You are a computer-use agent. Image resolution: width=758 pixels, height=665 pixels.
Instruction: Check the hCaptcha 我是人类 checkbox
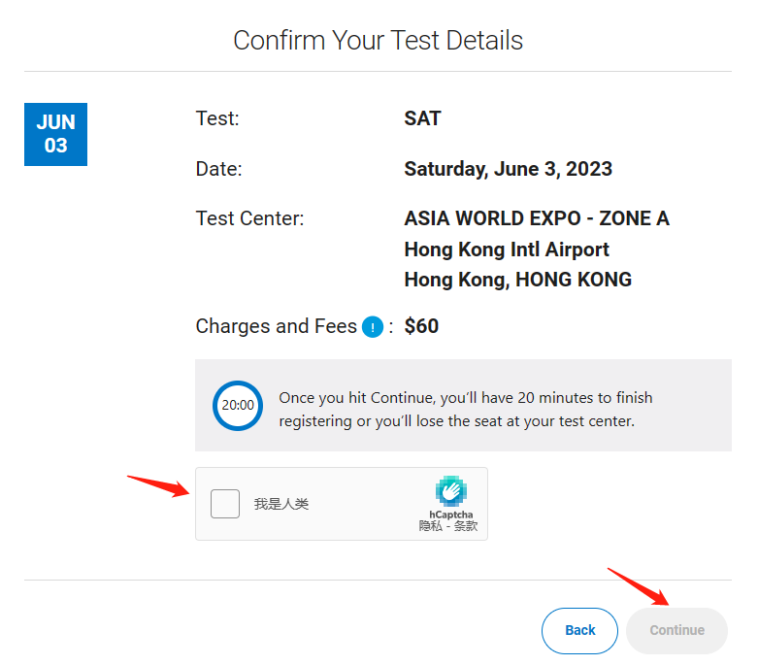tap(225, 504)
